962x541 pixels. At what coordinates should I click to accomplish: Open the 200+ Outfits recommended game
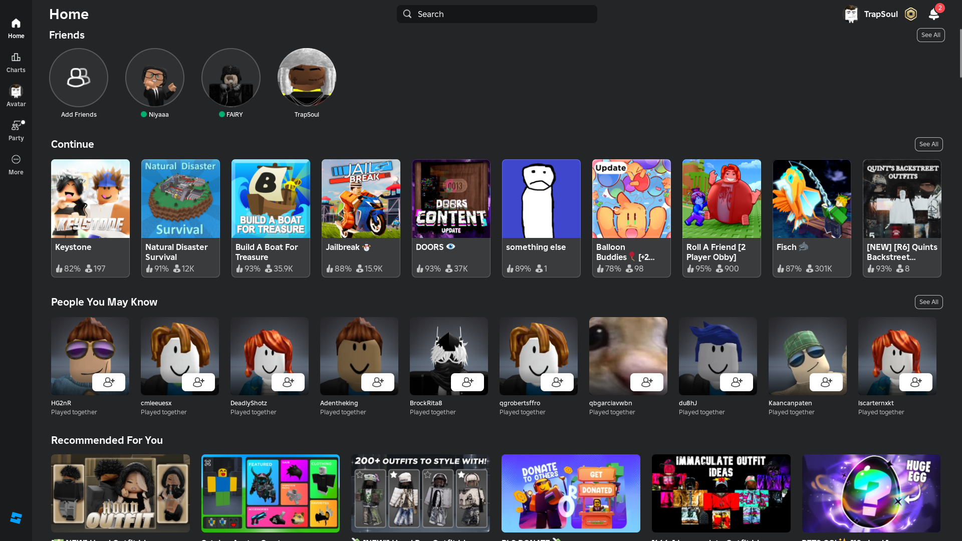coord(420,493)
